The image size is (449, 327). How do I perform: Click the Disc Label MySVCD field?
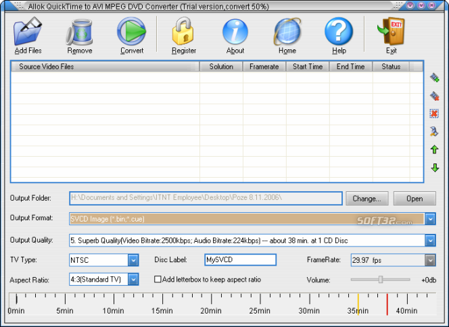tap(240, 259)
